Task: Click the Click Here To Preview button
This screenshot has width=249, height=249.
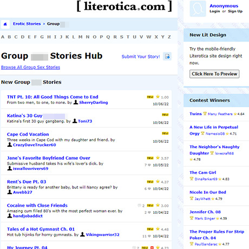Action: 214,74
